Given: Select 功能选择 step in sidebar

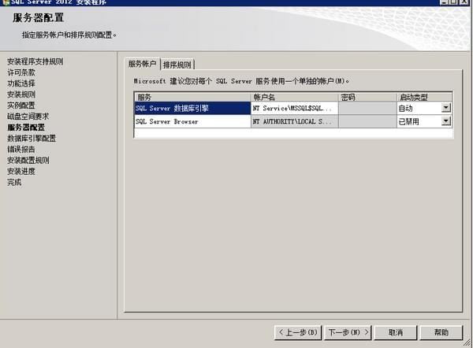Looking at the screenshot, I should (x=21, y=83).
